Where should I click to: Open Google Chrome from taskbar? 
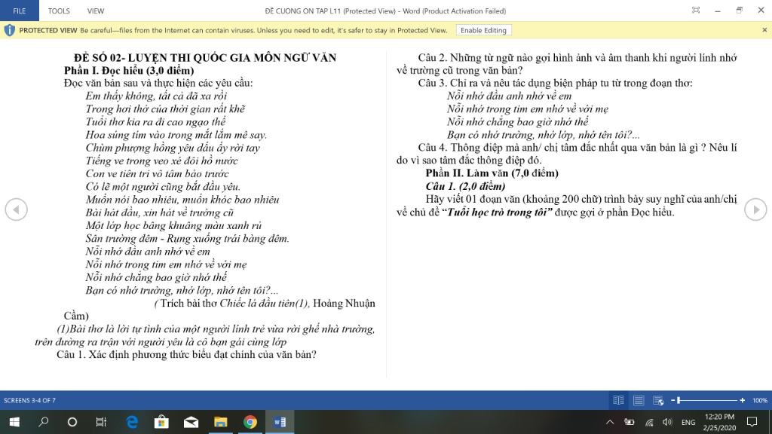(250, 422)
